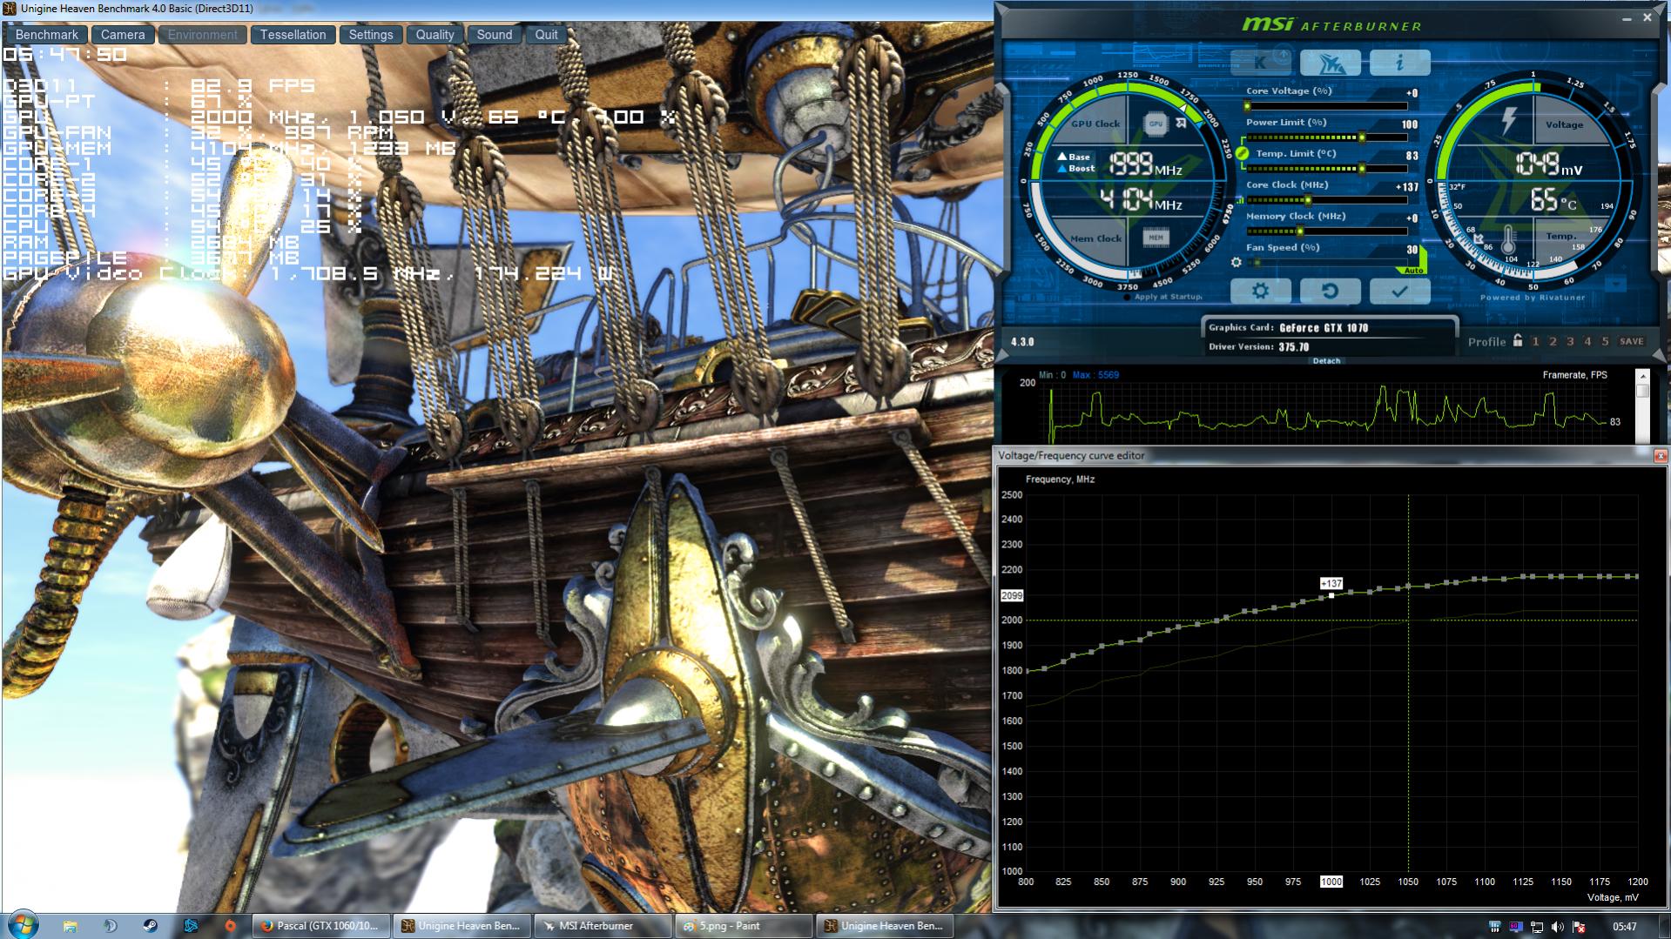The height and width of the screenshot is (939, 1671).
Task: Click the GeForce GTX 1070 card name
Action: [1324, 328]
